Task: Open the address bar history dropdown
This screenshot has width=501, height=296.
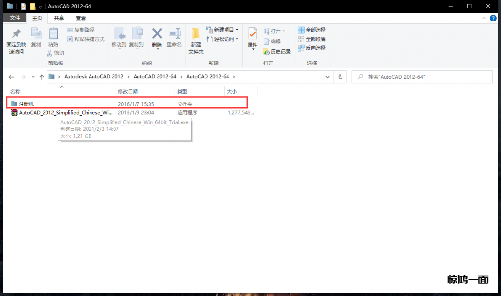Action: pos(327,77)
